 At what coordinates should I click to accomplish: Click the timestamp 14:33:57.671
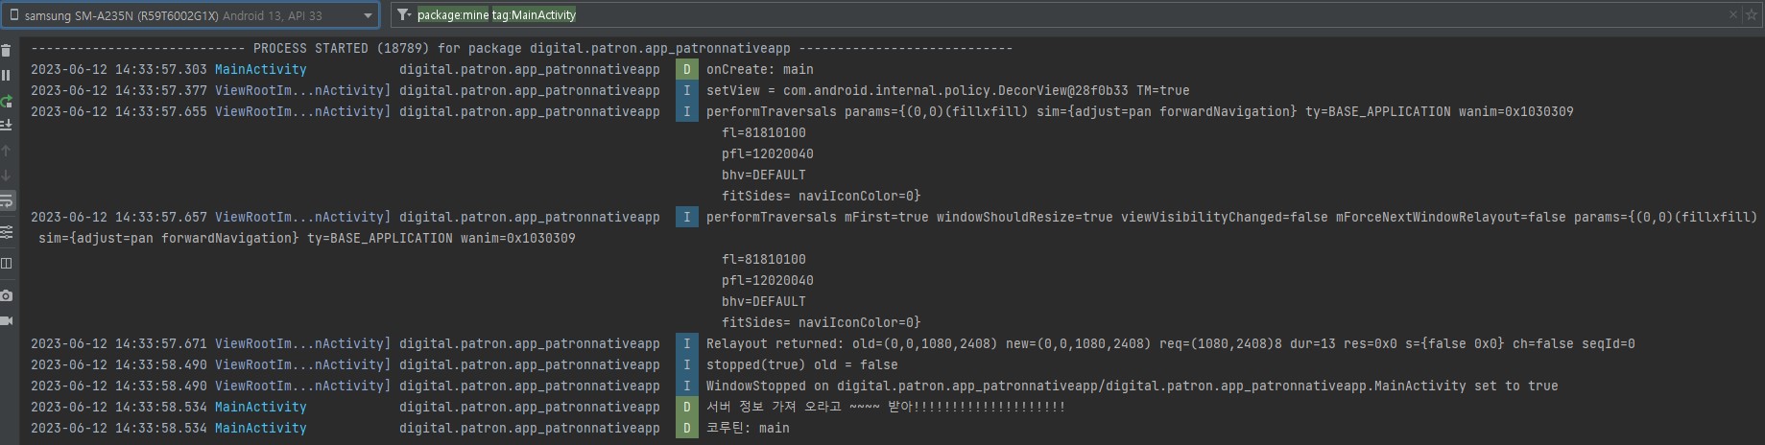pos(161,343)
